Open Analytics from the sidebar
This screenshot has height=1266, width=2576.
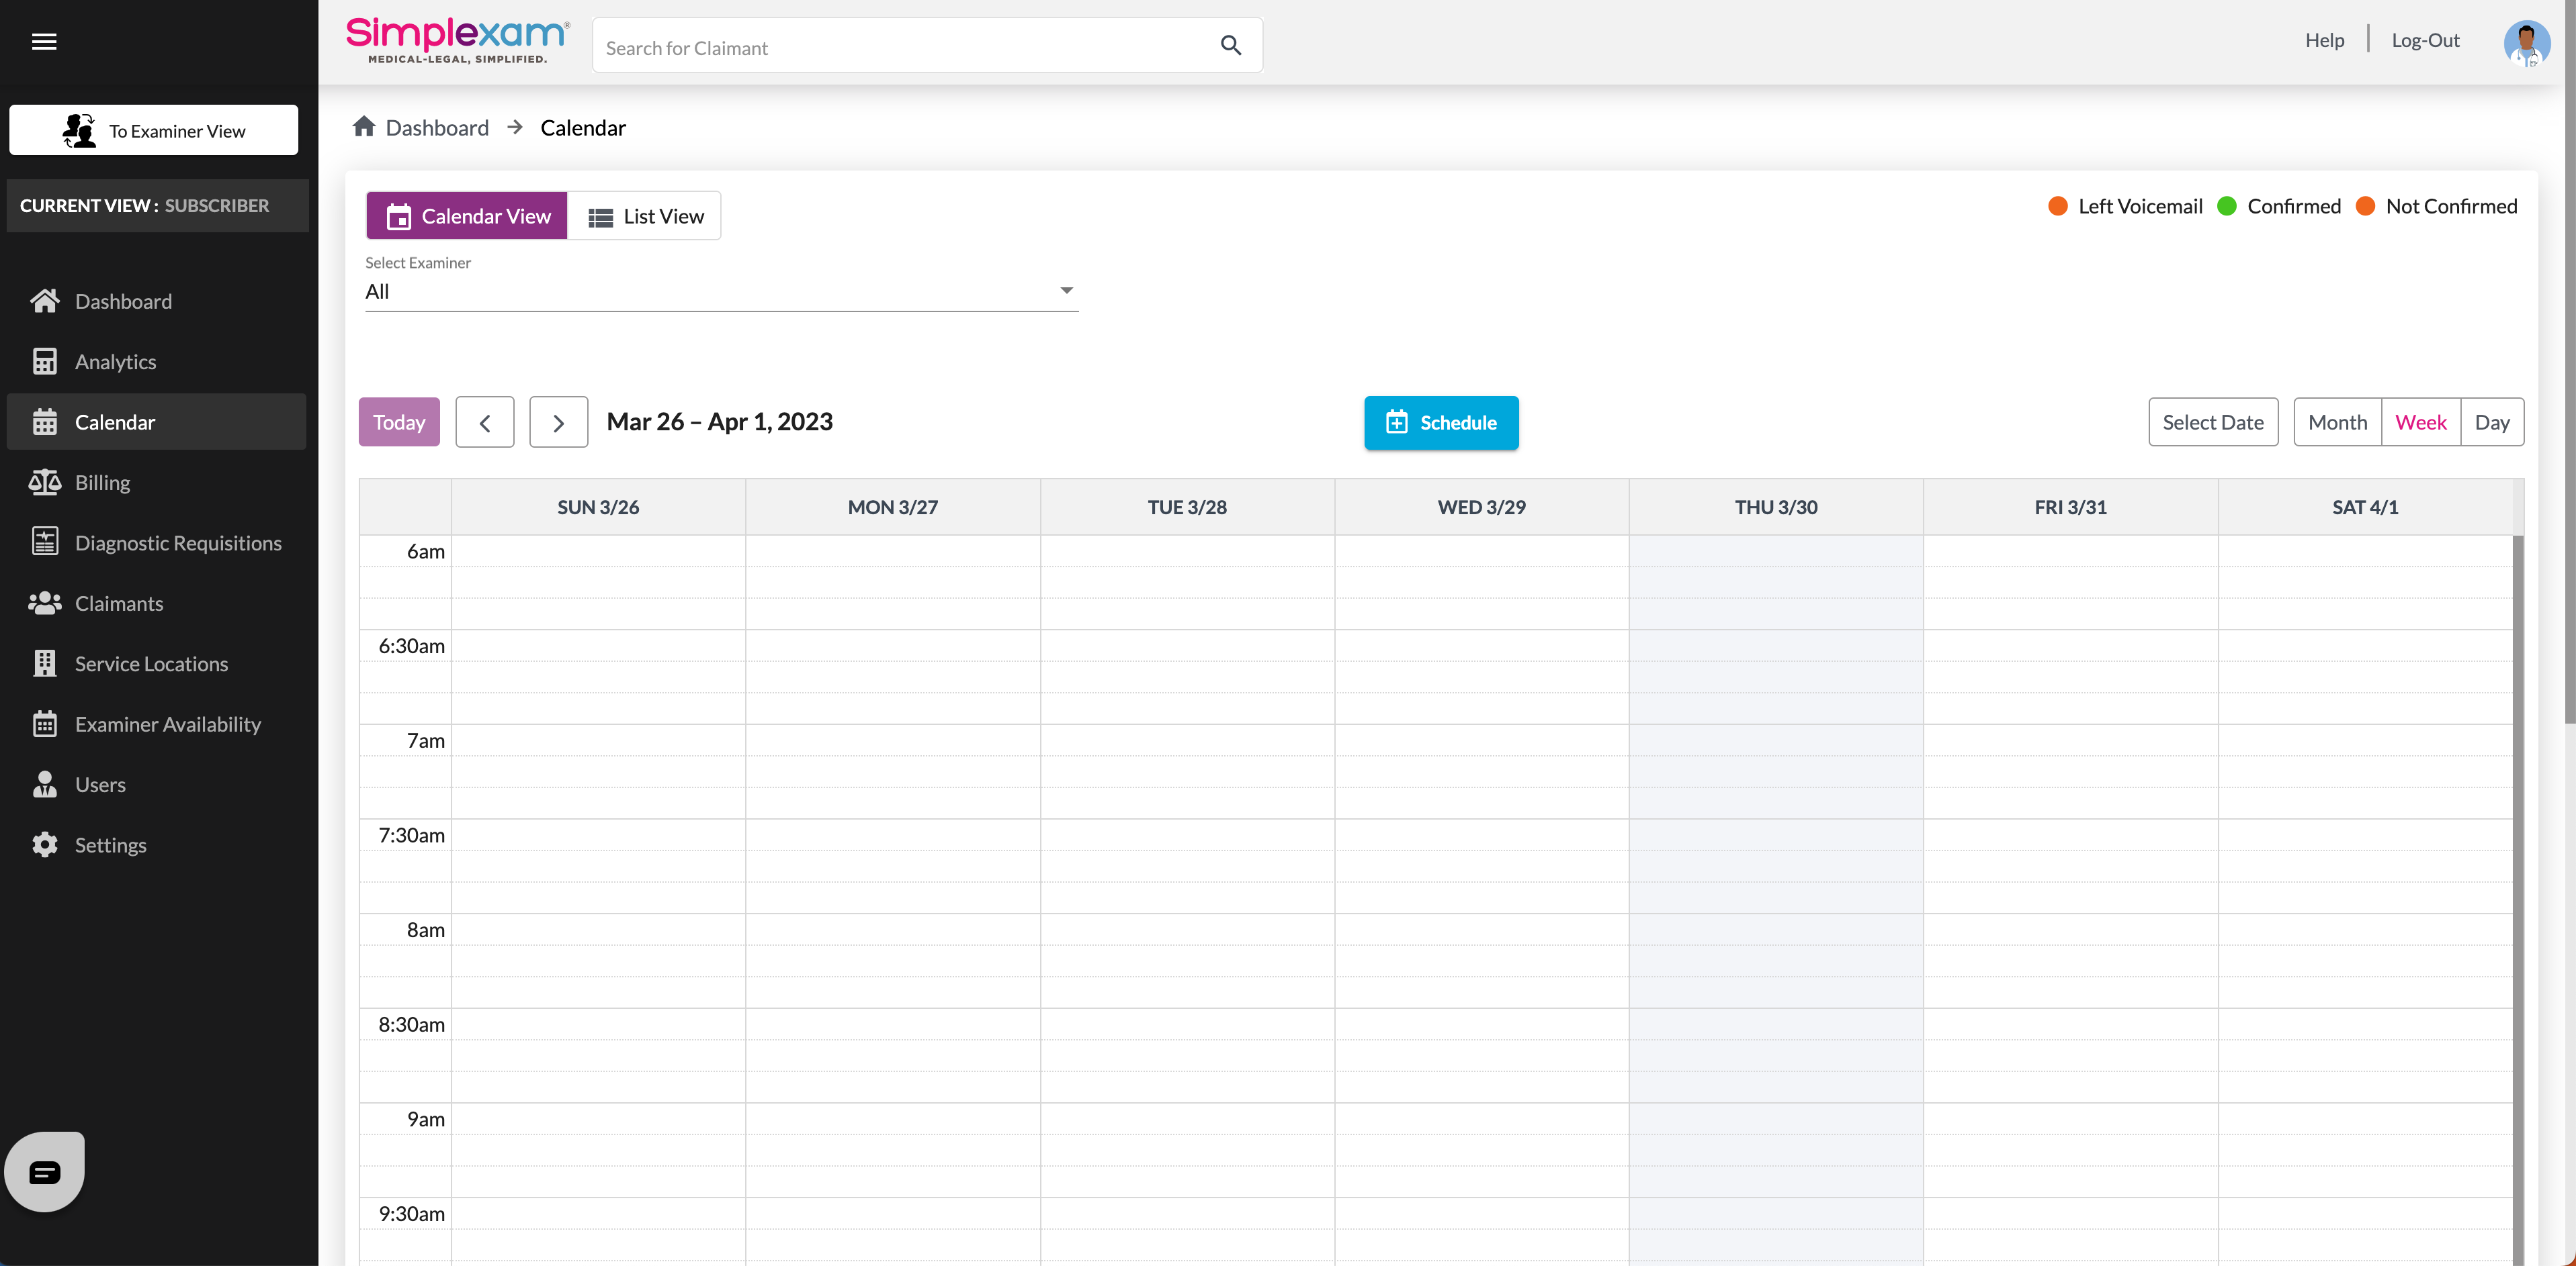tap(115, 362)
